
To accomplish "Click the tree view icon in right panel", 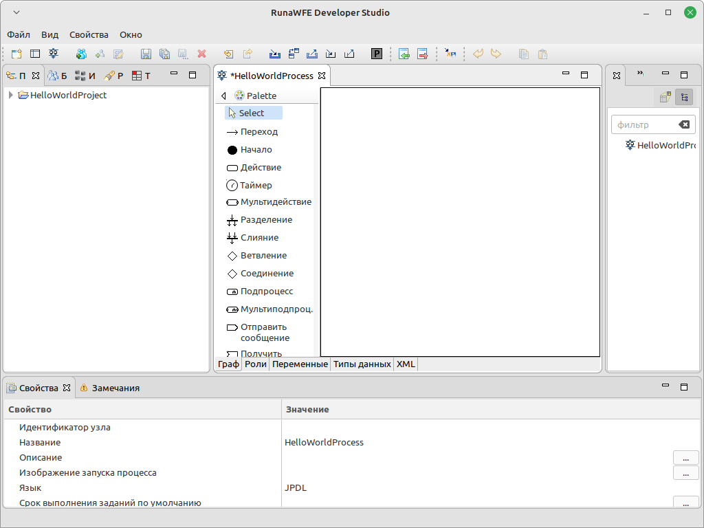I will click(x=684, y=97).
